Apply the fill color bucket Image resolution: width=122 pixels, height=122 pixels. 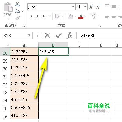click(70, 16)
